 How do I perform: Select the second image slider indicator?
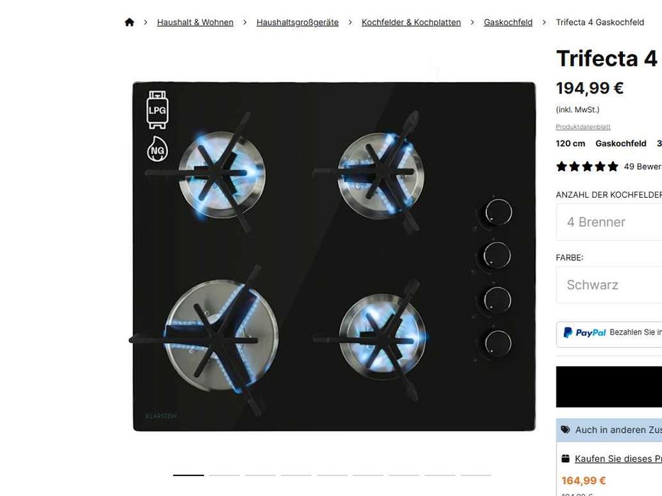224,475
